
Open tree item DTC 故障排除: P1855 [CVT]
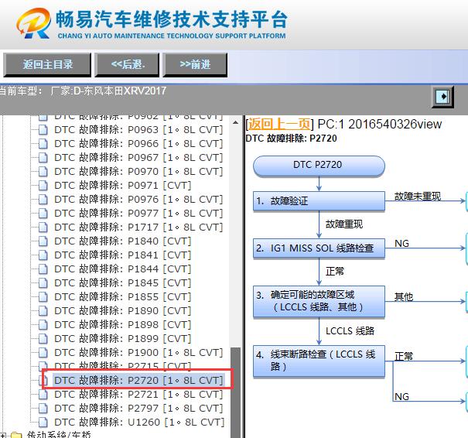click(x=122, y=297)
